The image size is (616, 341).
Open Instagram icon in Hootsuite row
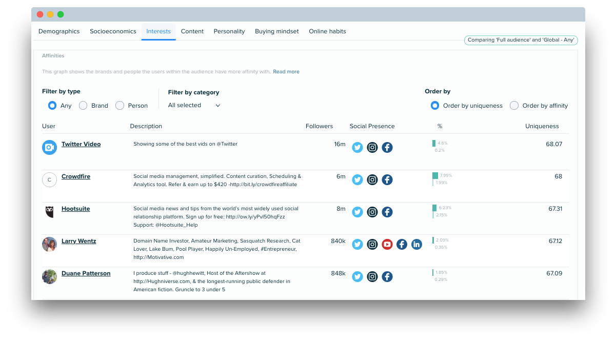click(372, 212)
